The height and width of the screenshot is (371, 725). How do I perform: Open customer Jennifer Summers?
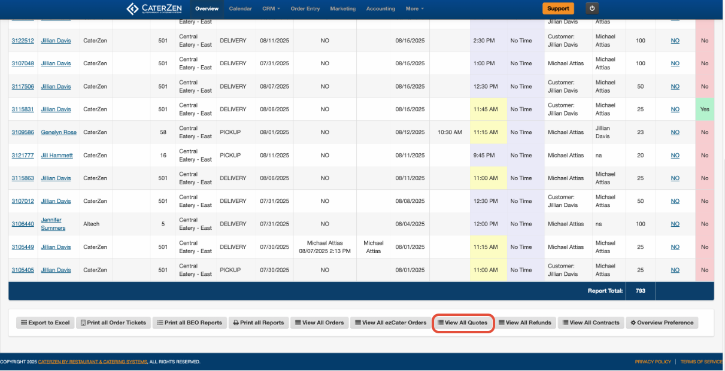pyautogui.click(x=53, y=224)
